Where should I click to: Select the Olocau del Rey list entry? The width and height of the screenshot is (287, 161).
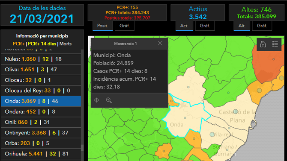point(41,91)
